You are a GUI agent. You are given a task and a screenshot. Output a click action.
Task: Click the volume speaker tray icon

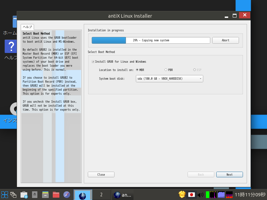201,195
